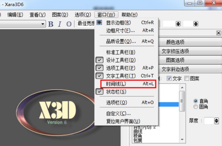Open the 编辑(E) menu
Image resolution: width=222 pixels, height=146 pixels.
[15, 15]
